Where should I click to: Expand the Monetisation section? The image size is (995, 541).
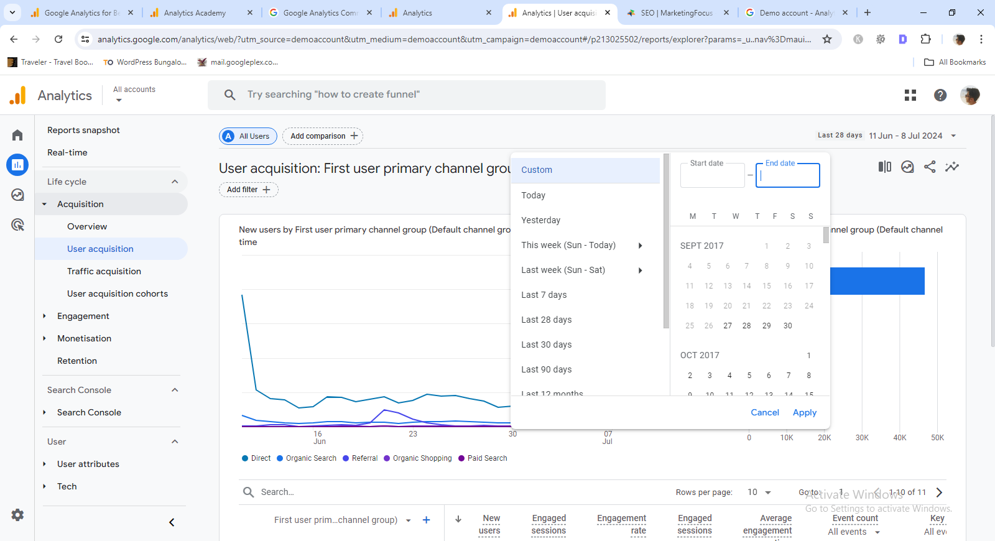[44, 338]
